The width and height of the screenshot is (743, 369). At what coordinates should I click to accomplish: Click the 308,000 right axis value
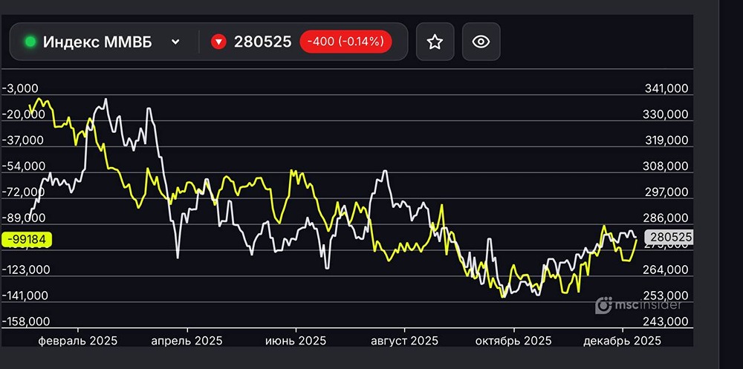tap(666, 166)
